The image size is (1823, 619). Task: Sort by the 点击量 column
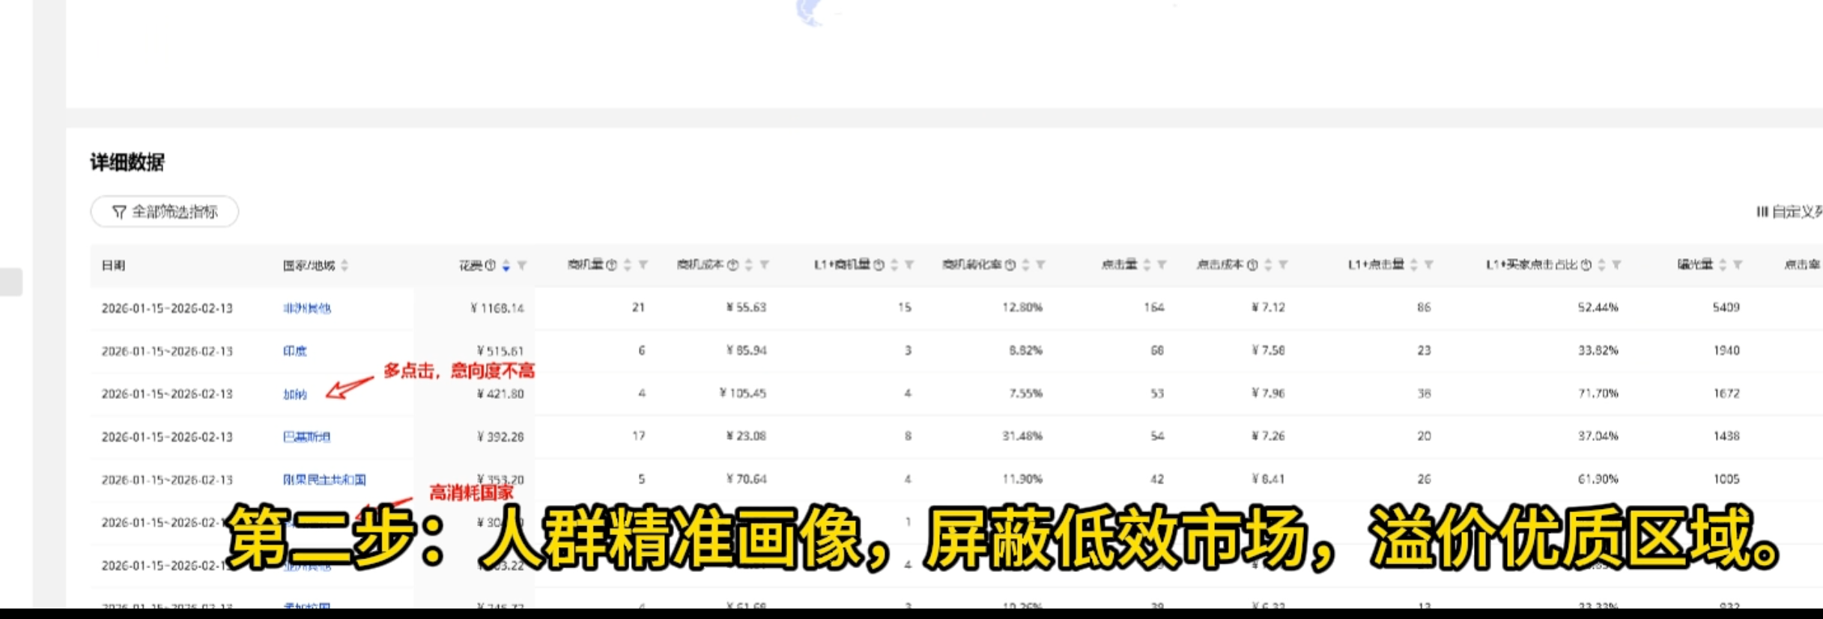click(1147, 265)
